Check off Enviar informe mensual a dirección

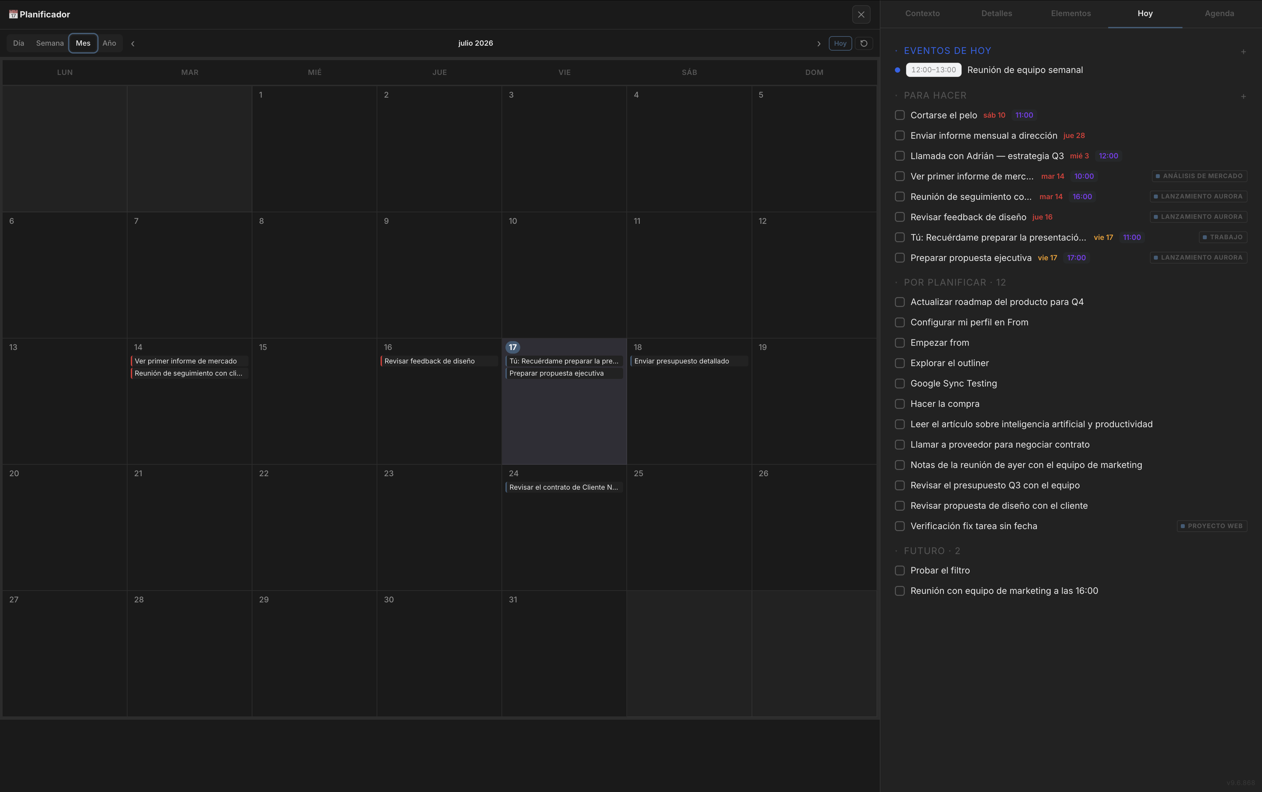coord(900,136)
